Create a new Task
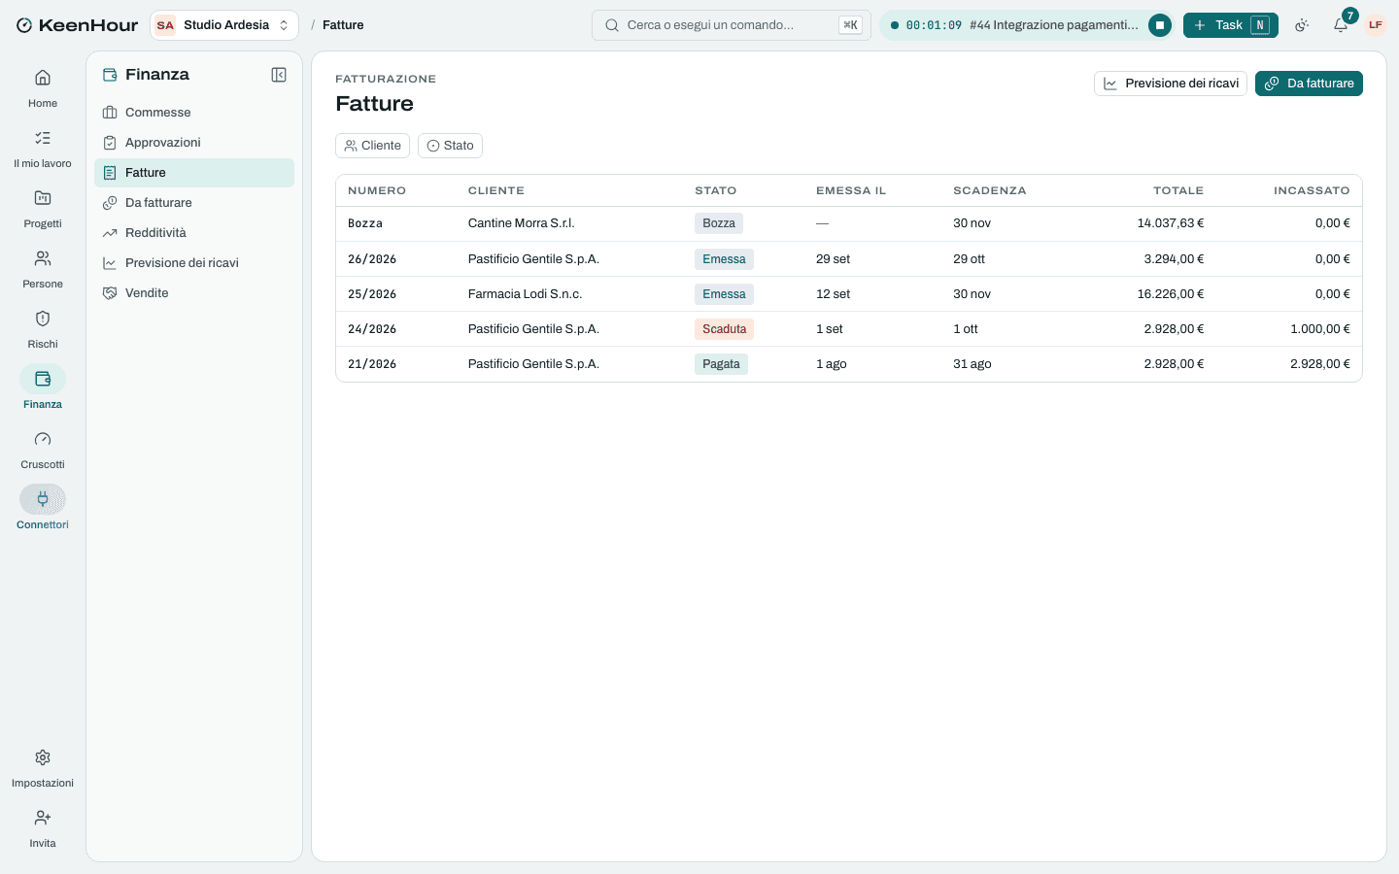This screenshot has height=874, width=1399. [1230, 25]
